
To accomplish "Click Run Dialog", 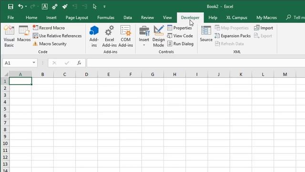I will (180, 43).
